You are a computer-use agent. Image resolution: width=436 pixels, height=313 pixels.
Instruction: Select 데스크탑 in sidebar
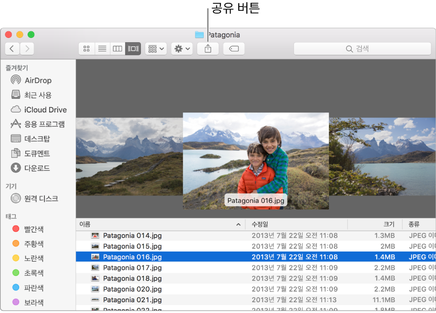pos(37,139)
